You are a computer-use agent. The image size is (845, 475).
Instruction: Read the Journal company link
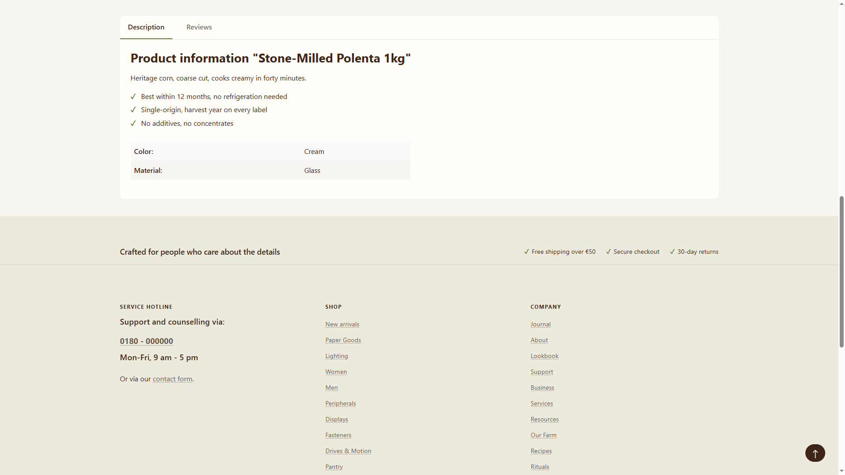click(x=540, y=325)
